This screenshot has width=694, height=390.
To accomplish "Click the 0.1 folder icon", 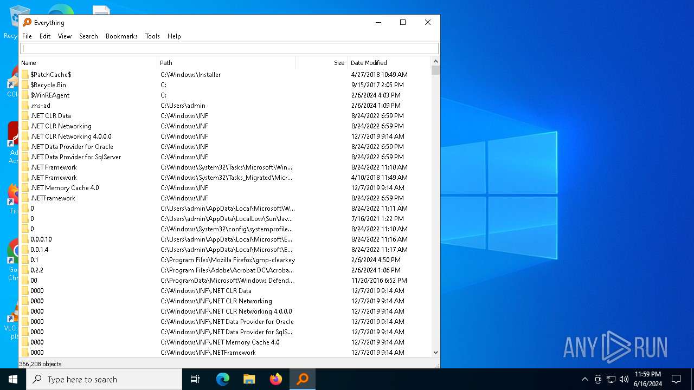I will [x=25, y=259].
